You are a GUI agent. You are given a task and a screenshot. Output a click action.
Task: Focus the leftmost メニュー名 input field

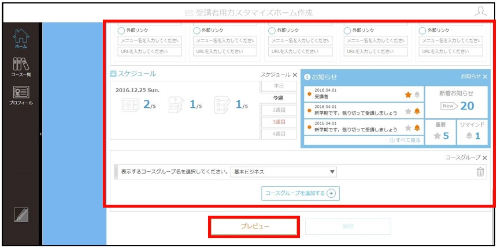150,40
